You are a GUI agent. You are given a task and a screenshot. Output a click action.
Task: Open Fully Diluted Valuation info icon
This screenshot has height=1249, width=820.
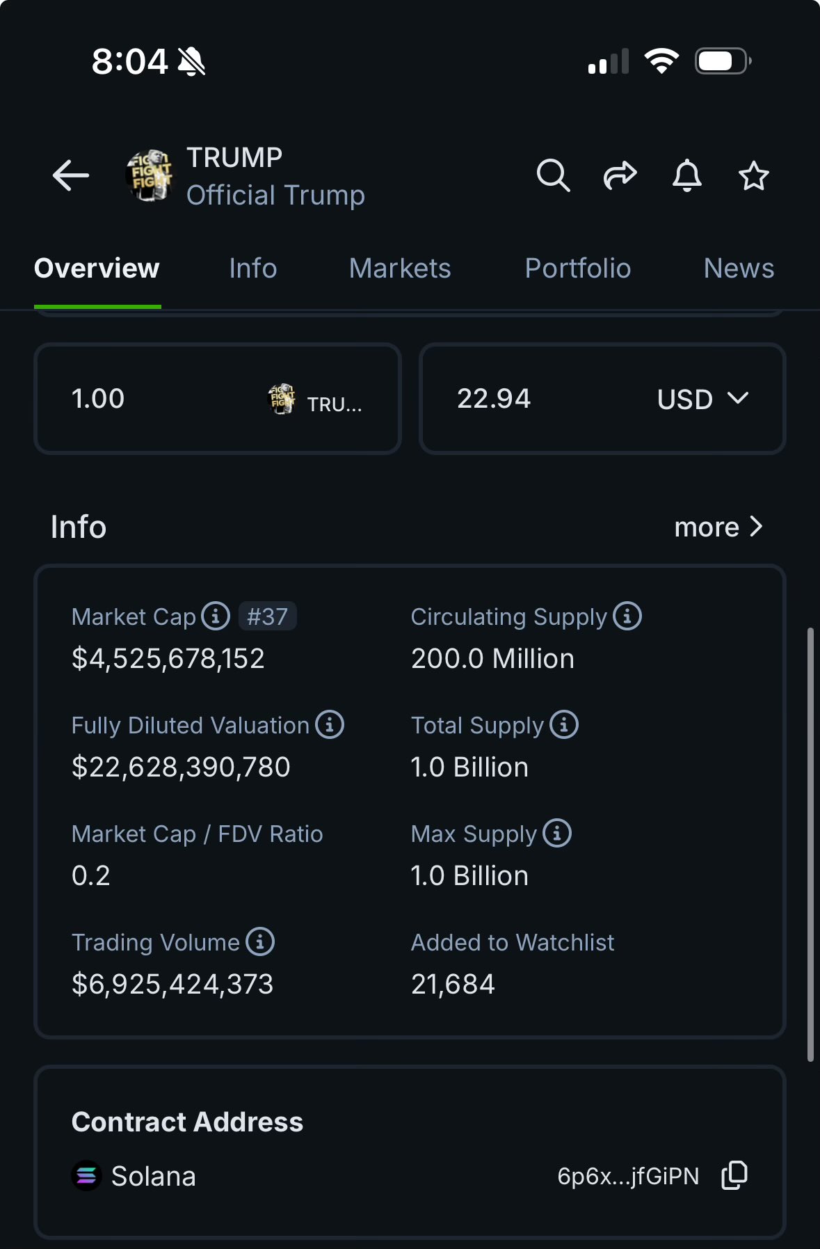(x=330, y=724)
